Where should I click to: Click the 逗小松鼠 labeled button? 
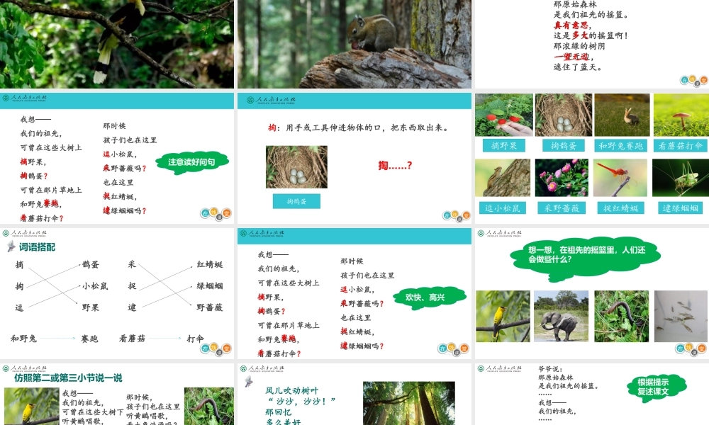click(503, 208)
